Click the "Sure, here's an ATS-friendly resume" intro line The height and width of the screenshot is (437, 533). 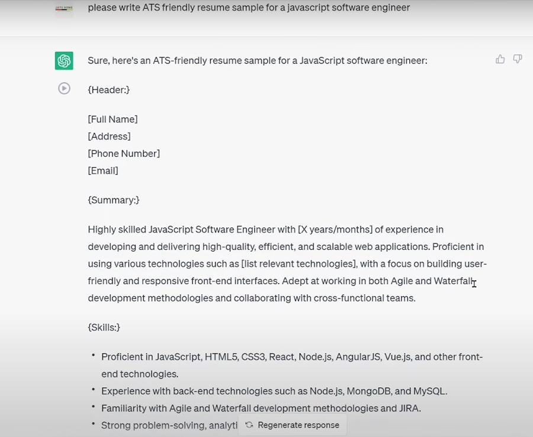tap(257, 60)
